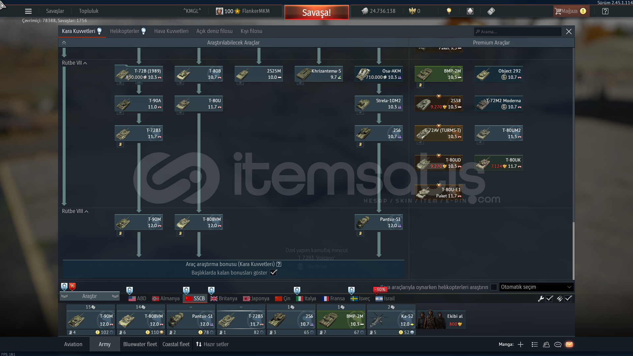Toggle the auto-repair checkmark next to wrench
This screenshot has height=356, width=633.
pyautogui.click(x=549, y=299)
